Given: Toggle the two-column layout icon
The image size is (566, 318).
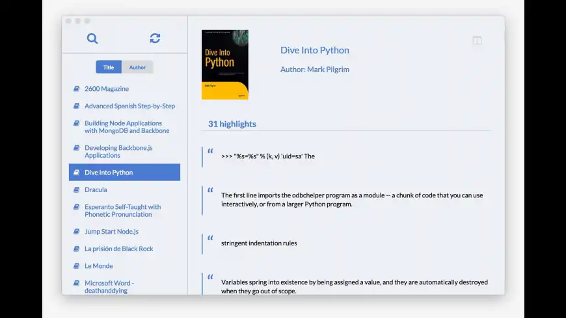Looking at the screenshot, I should point(477,40).
